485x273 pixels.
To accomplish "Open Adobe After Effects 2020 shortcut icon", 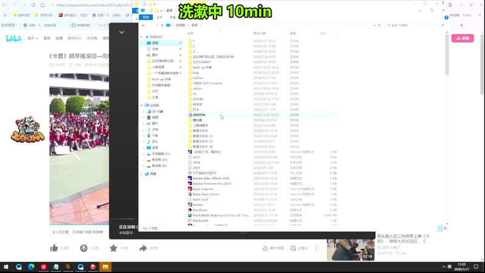I will [x=190, y=178].
